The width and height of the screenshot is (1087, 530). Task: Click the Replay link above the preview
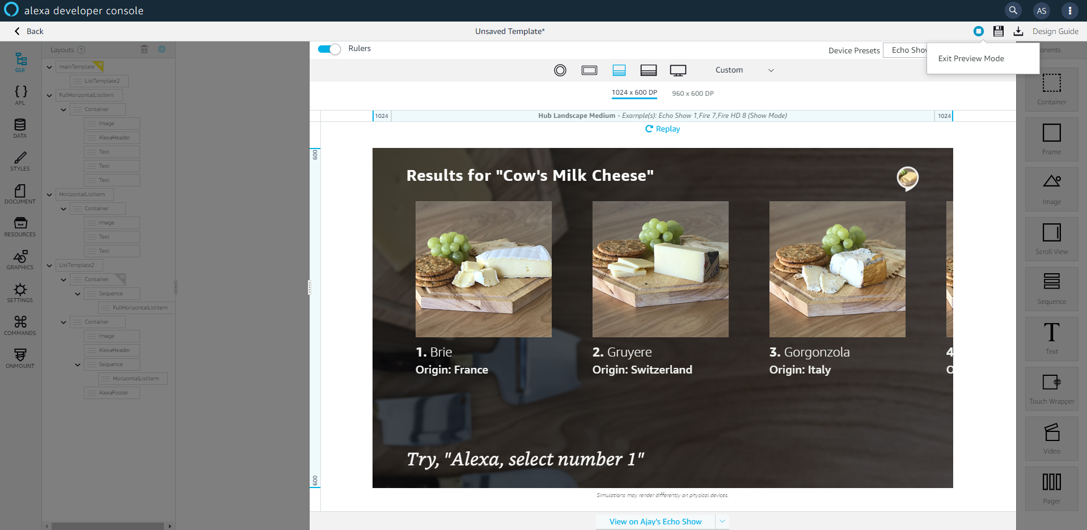coord(662,129)
